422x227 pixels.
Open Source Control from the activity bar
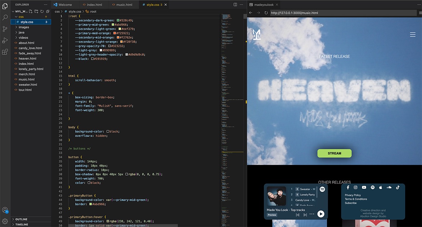pyautogui.click(x=5, y=29)
